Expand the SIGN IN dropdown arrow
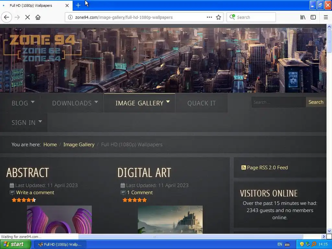The height and width of the screenshot is (249, 332). point(40,122)
